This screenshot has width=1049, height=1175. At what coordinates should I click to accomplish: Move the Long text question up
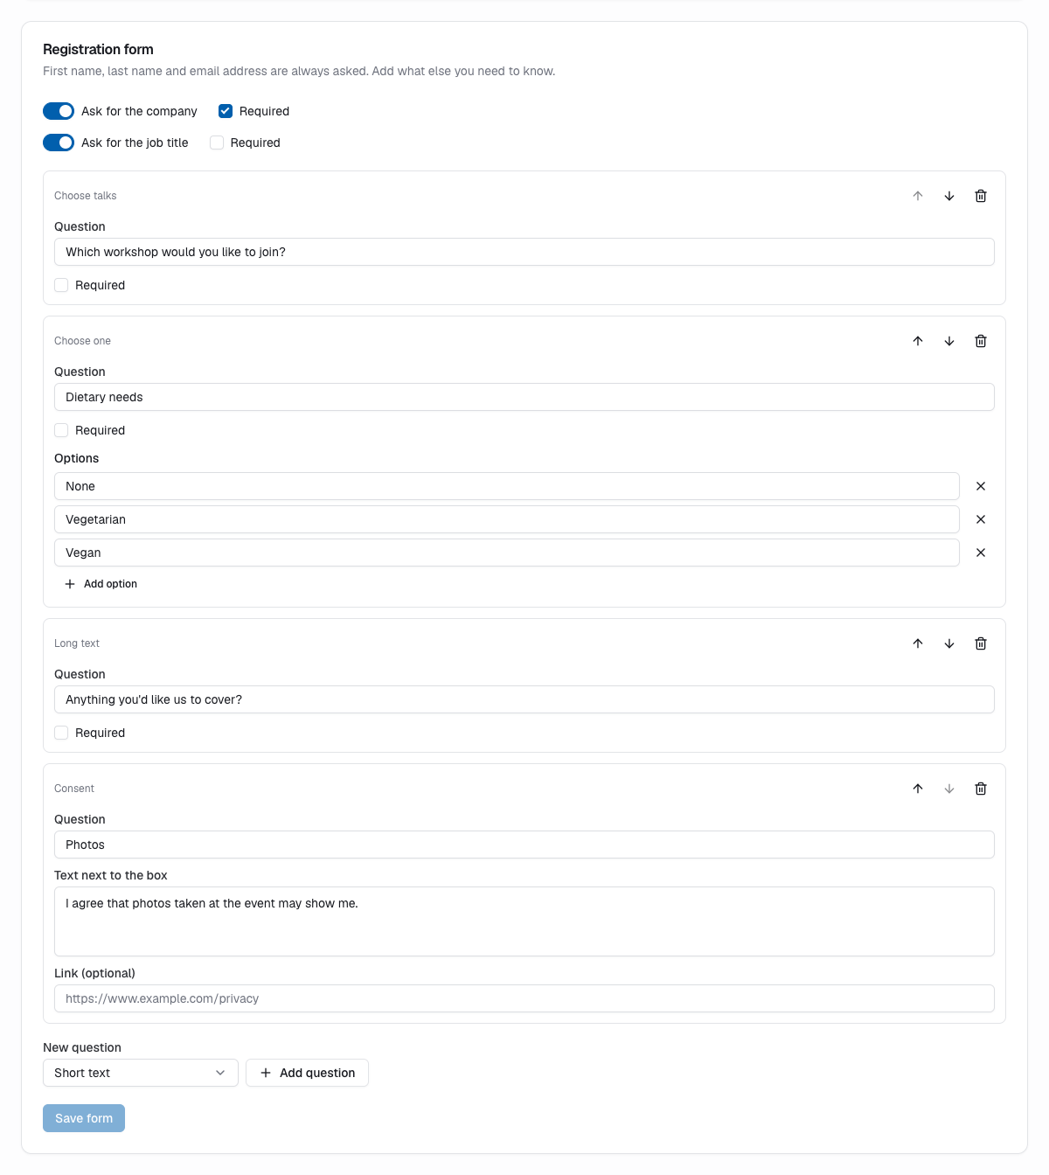[x=918, y=643]
